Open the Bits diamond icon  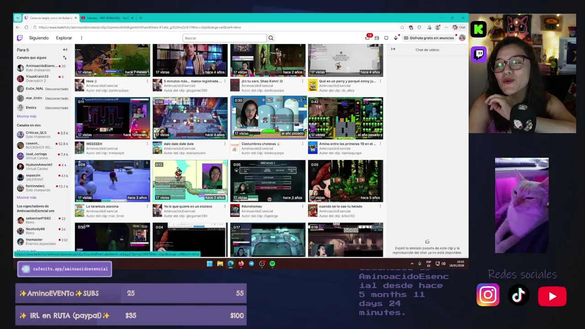[395, 38]
